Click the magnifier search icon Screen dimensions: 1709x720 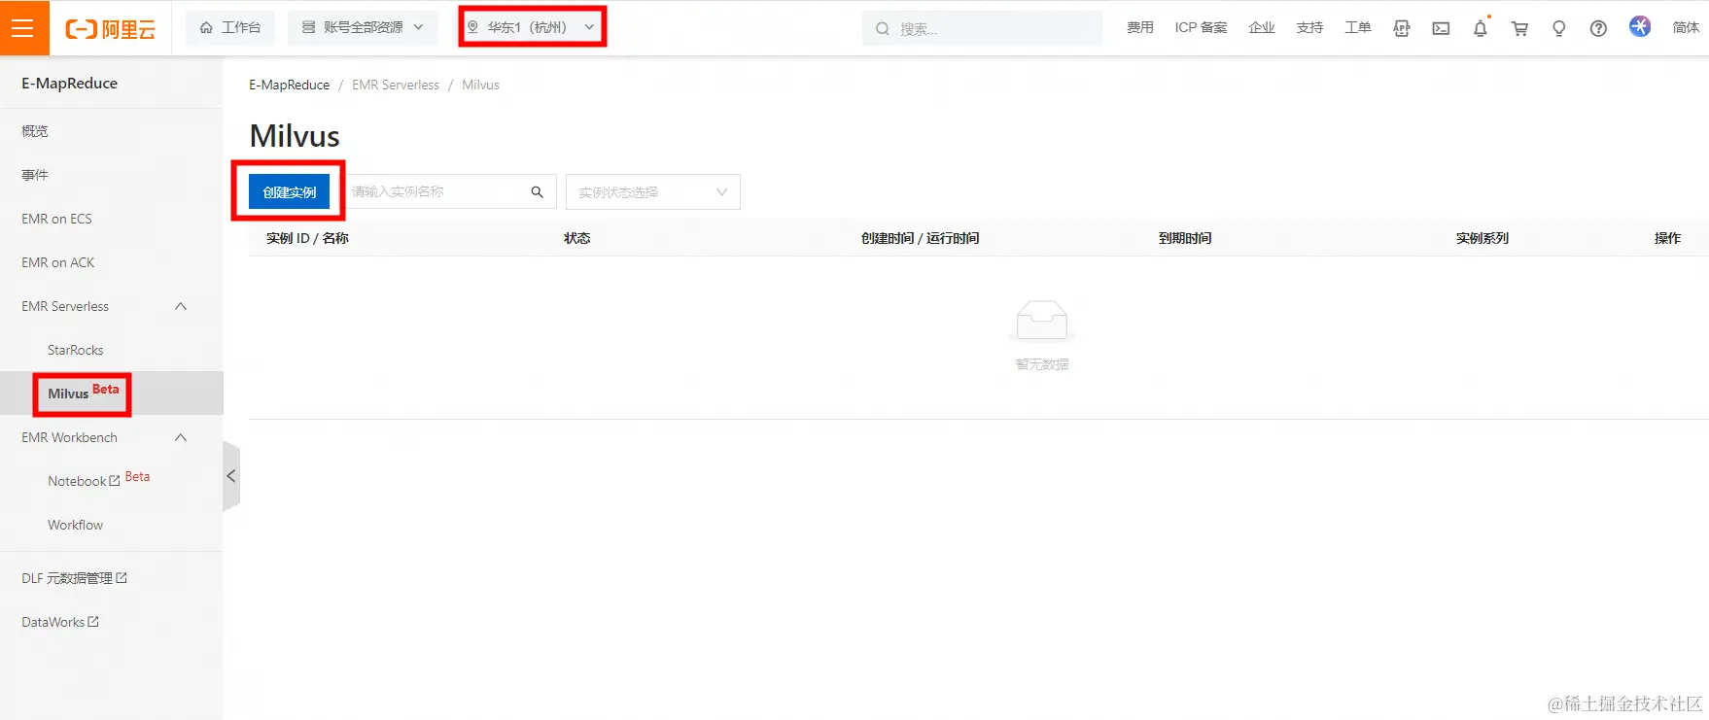pyautogui.click(x=537, y=191)
